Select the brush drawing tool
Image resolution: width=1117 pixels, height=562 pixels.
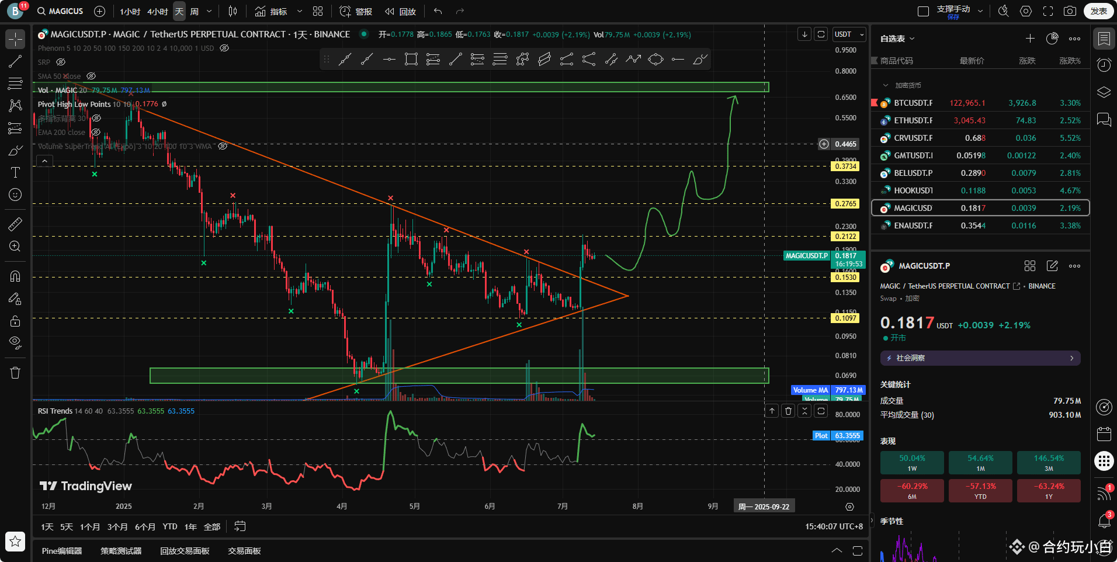point(15,150)
